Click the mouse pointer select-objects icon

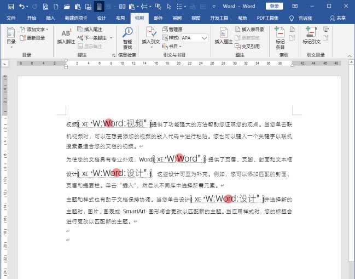pyautogui.click(x=169, y=7)
